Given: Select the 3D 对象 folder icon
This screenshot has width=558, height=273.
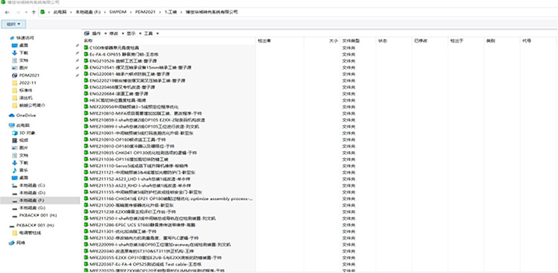Looking at the screenshot, I should tap(14, 133).
